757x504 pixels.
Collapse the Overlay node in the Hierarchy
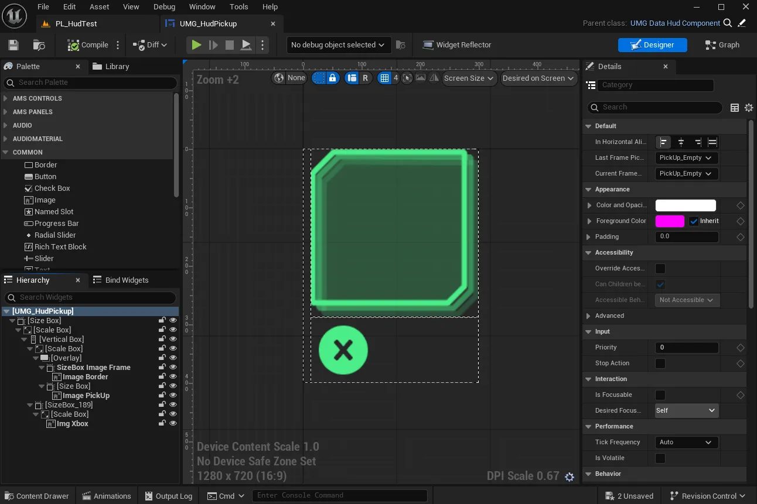(35, 358)
